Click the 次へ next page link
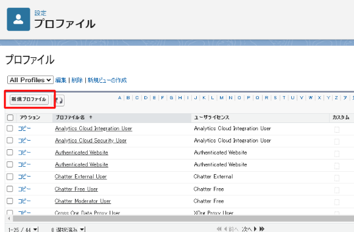The image size is (354, 232). pos(247,230)
